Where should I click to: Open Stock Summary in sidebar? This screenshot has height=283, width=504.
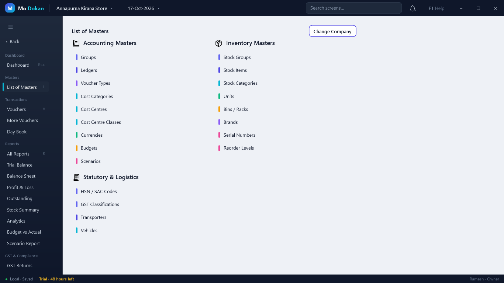click(x=26, y=210)
